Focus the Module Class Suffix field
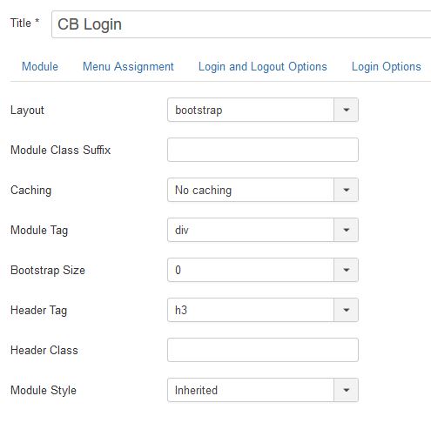Viewport: 431px width, 443px height. (263, 150)
